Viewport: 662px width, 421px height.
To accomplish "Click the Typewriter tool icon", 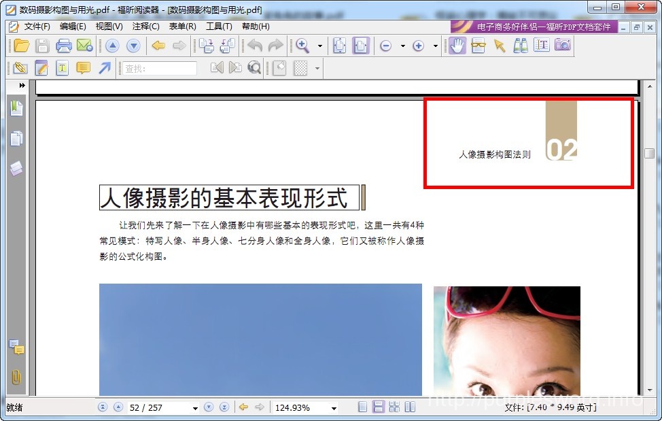I will point(62,68).
